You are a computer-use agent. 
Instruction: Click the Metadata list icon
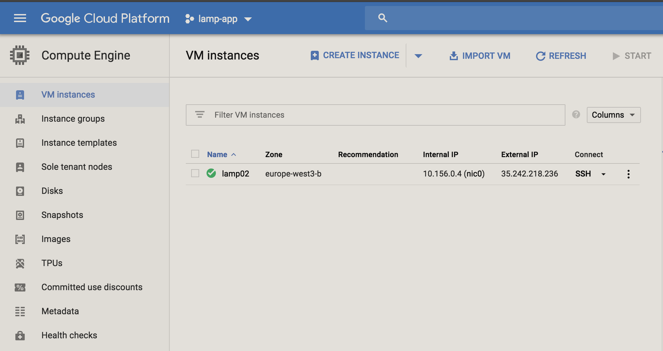coord(20,312)
